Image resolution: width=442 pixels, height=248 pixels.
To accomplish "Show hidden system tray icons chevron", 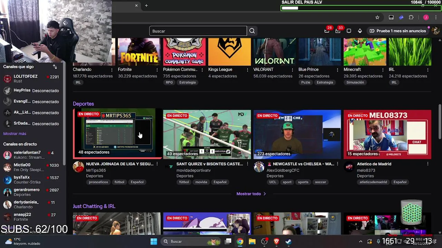I will click(x=361, y=241).
